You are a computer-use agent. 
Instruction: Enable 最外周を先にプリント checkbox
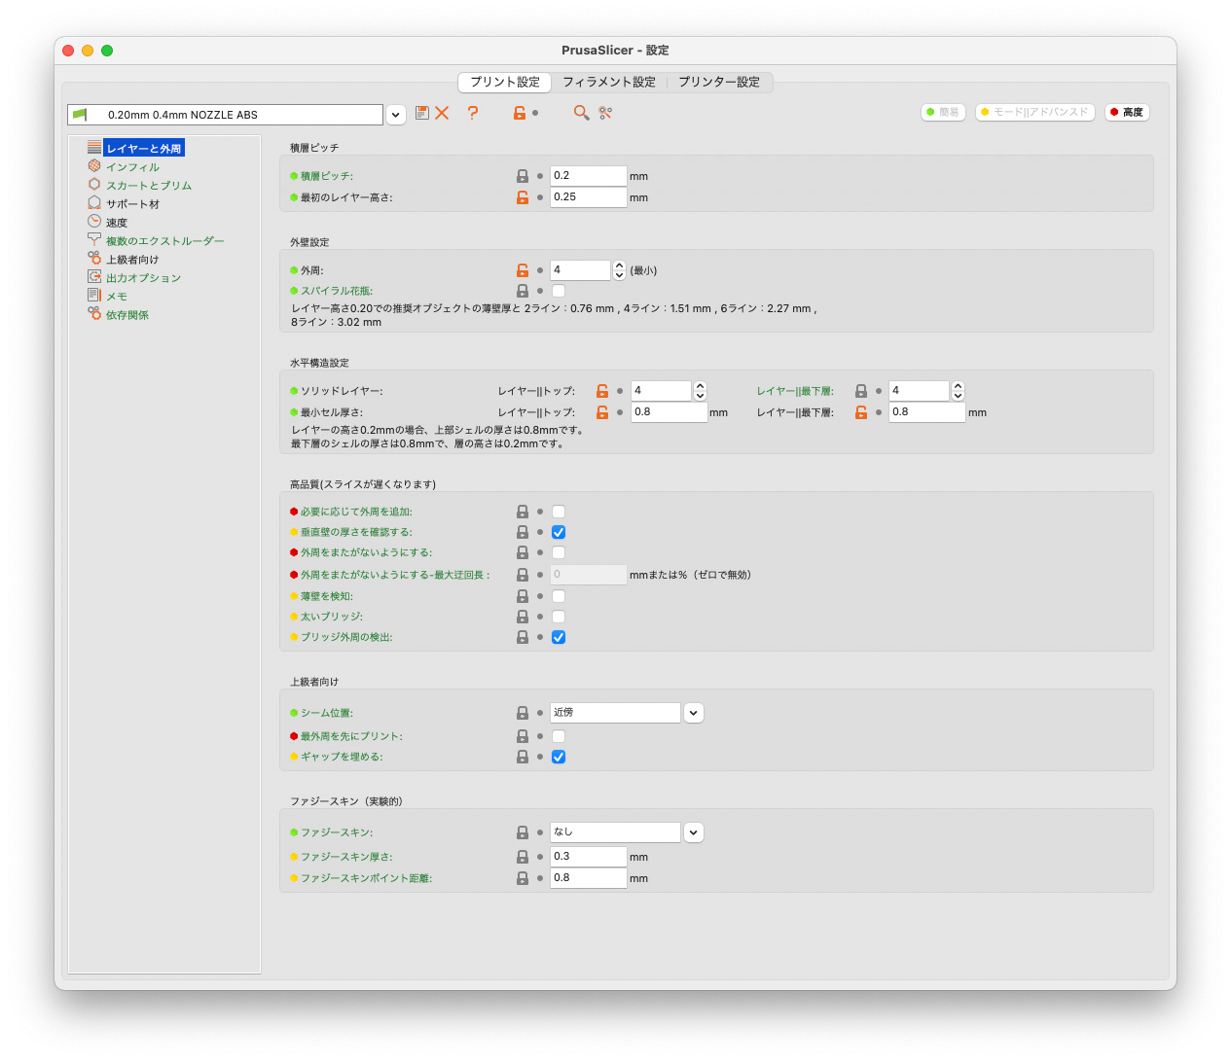[559, 736]
